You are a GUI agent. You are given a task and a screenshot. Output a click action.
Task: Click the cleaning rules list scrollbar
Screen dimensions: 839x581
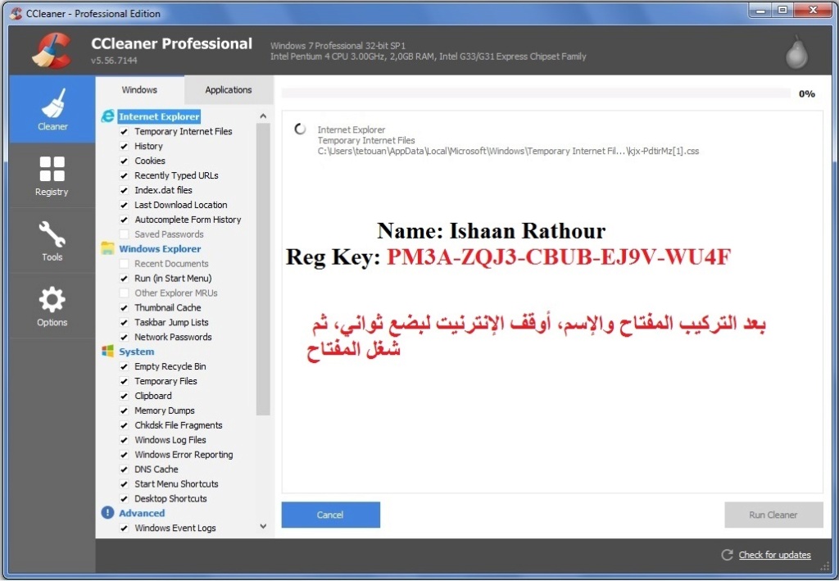click(x=263, y=269)
